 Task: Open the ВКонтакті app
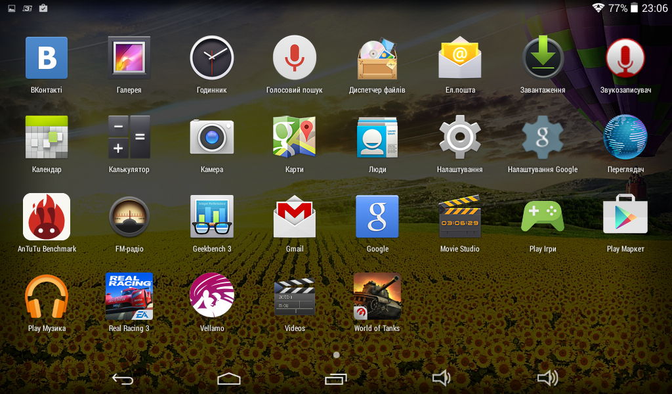click(47, 58)
